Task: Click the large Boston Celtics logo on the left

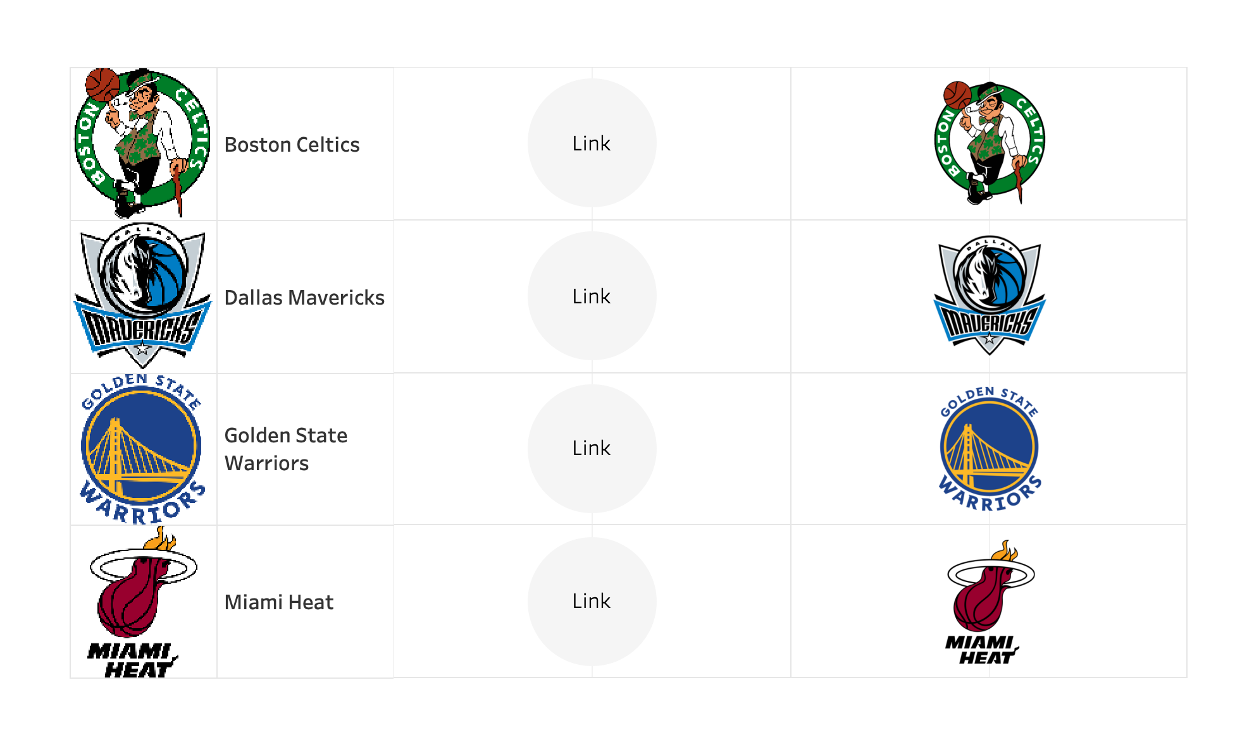Action: pyautogui.click(x=142, y=143)
